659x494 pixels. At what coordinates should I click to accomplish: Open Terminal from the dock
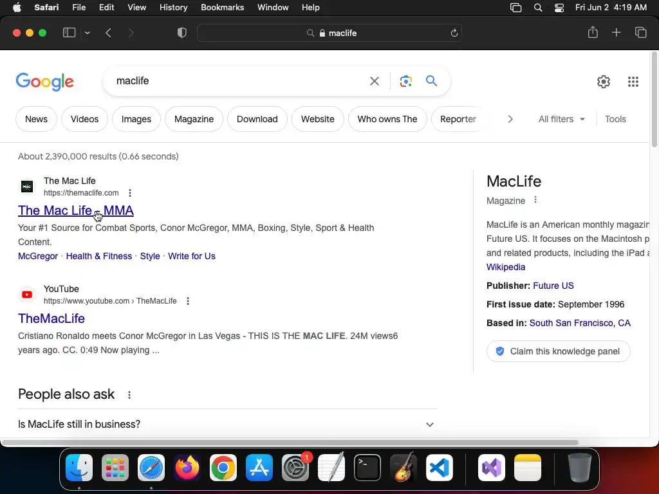367,468
